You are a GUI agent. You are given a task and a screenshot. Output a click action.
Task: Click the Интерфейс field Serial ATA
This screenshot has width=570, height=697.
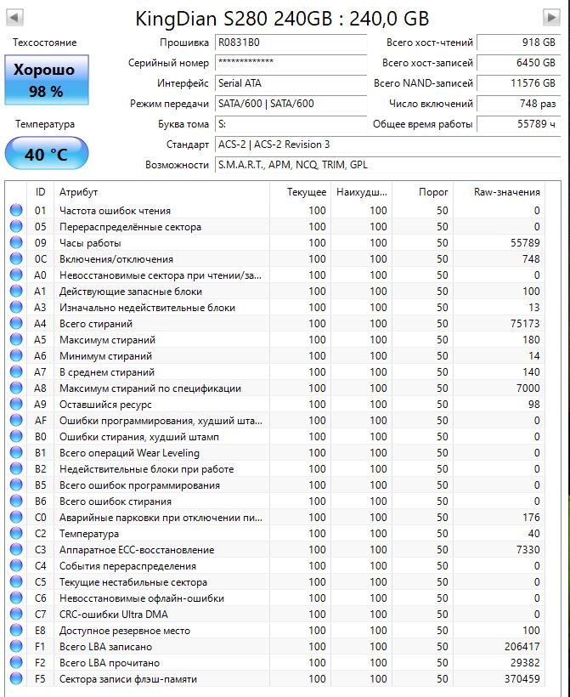[291, 83]
